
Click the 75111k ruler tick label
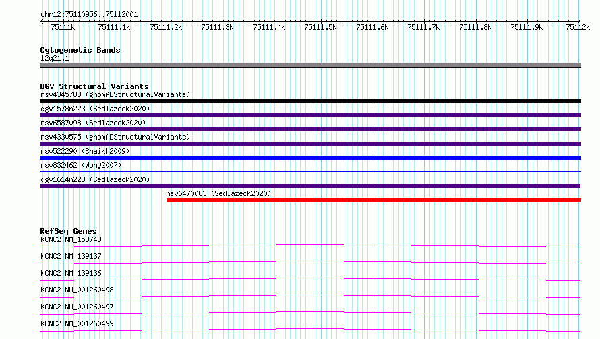pos(63,27)
